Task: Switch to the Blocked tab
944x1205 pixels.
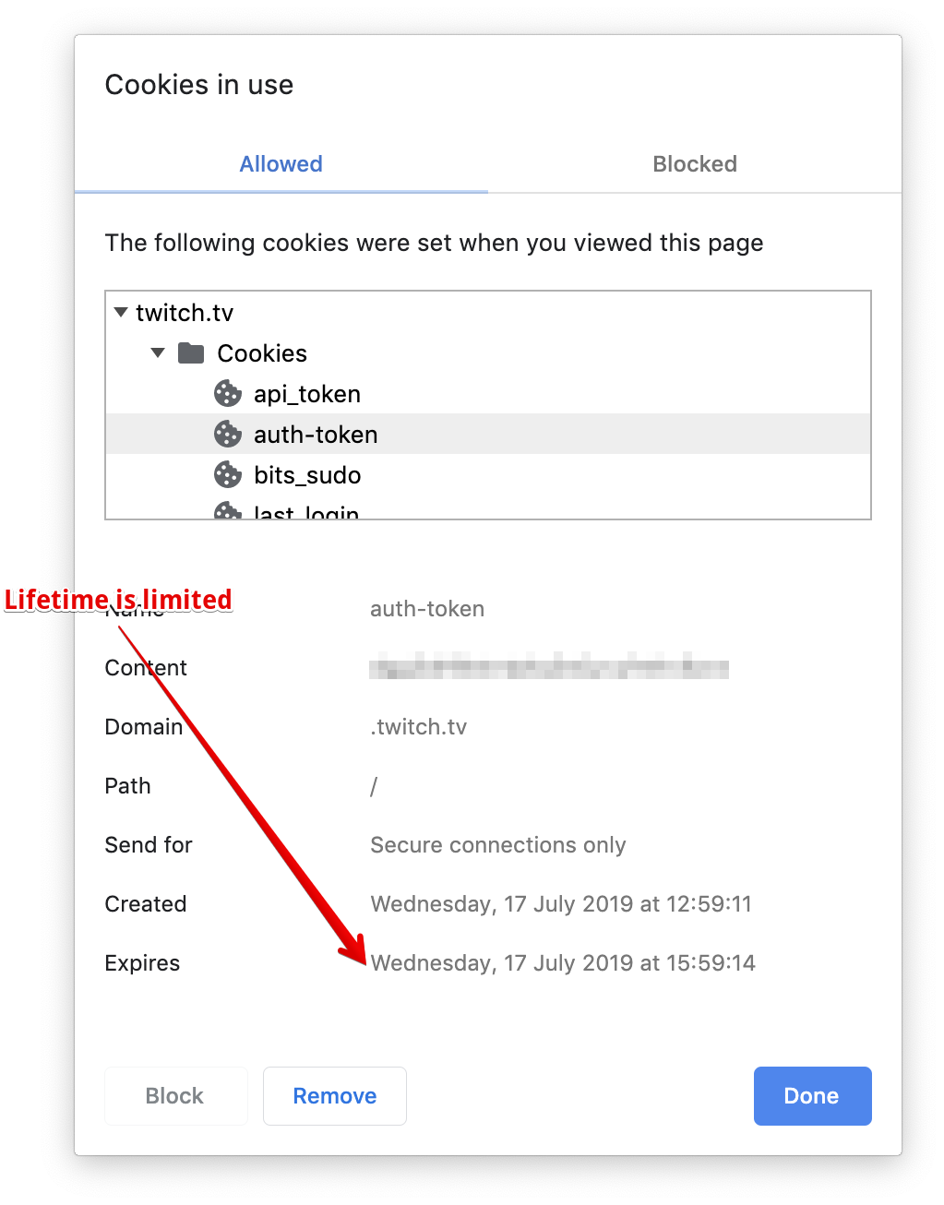Action: tap(695, 163)
